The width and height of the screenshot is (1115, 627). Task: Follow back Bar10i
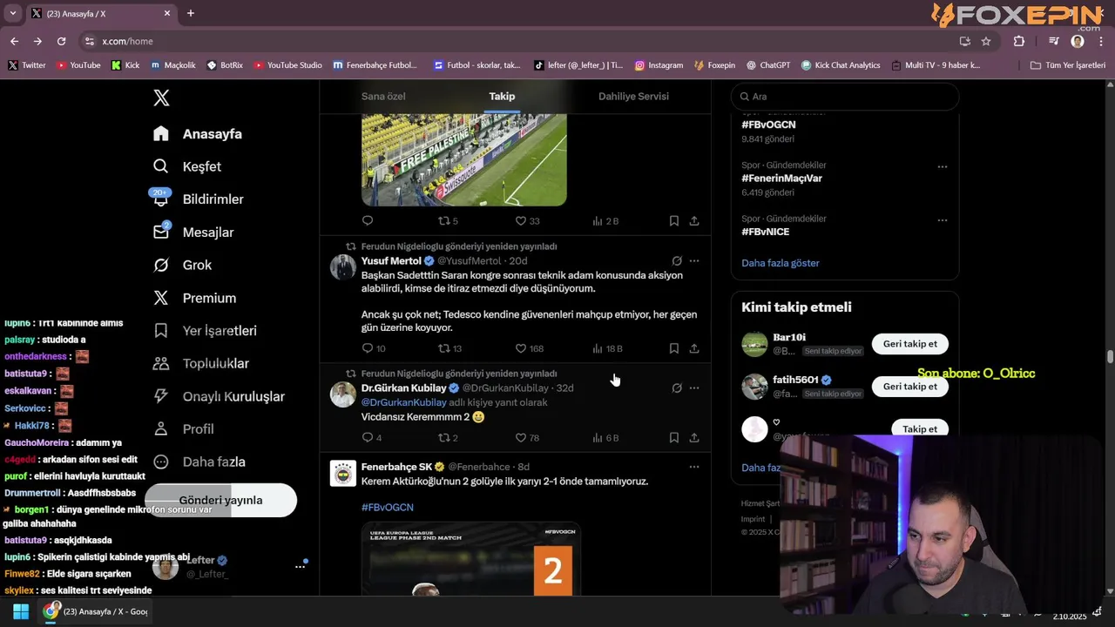[909, 344]
